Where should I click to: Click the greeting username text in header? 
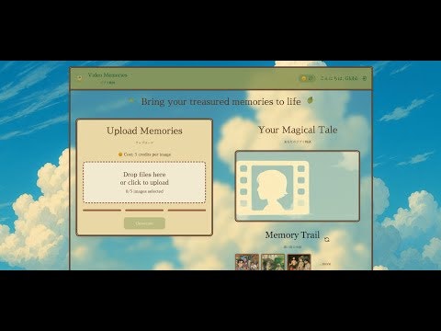tap(339, 78)
